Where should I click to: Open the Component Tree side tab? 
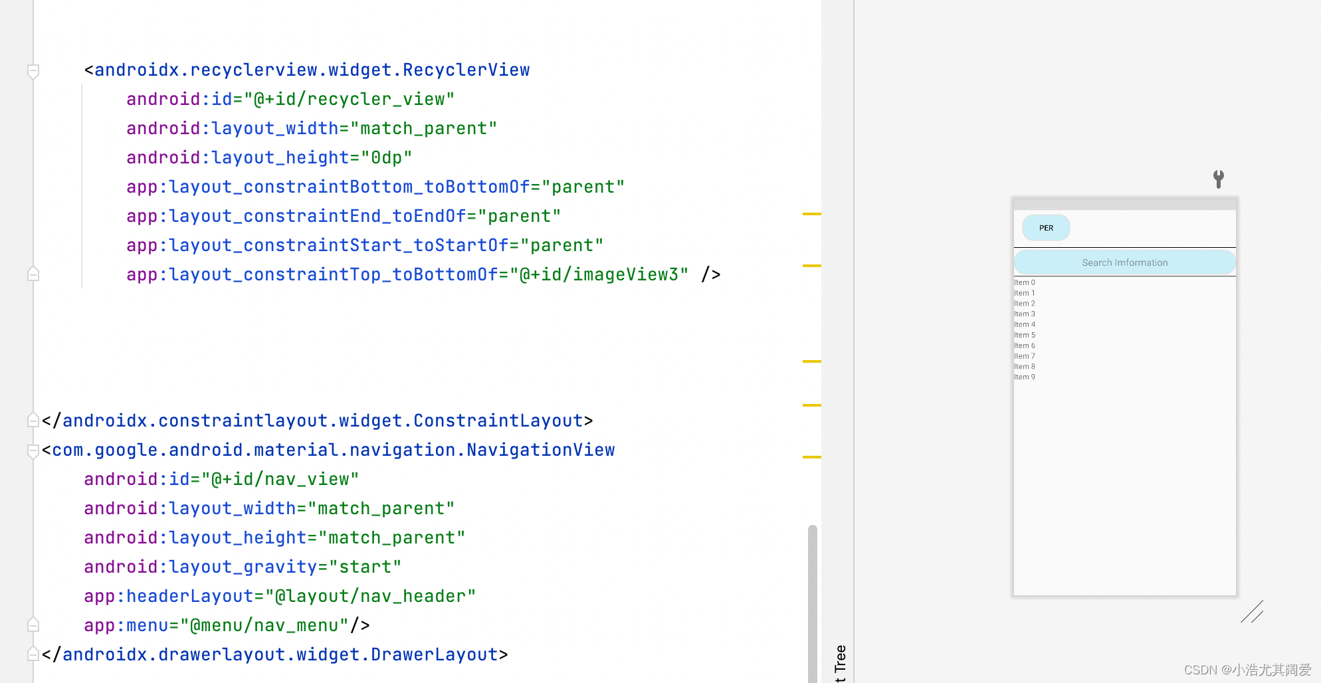[840, 662]
